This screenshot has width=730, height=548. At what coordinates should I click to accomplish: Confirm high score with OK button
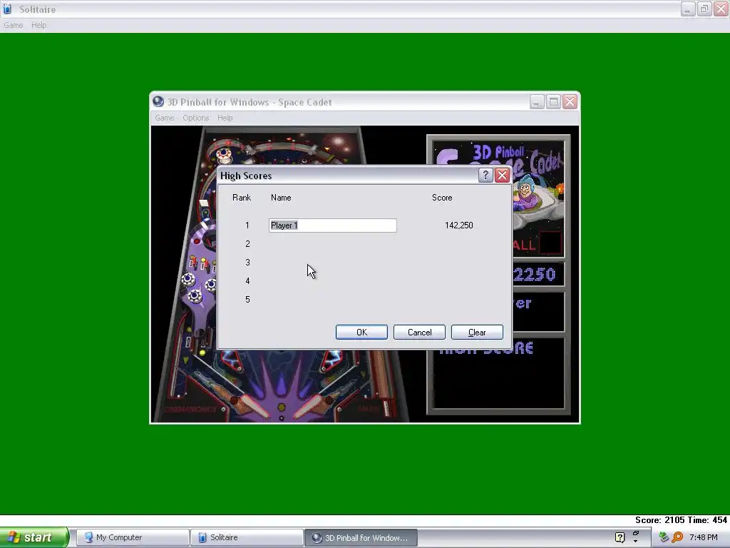coord(361,333)
